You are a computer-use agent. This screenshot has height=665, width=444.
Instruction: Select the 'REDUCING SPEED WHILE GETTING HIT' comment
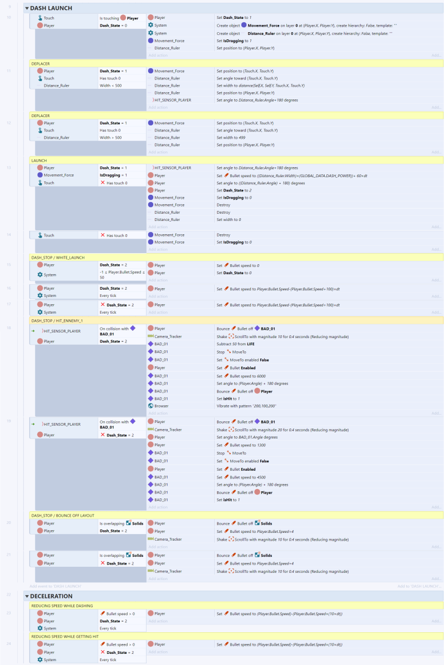(236, 637)
